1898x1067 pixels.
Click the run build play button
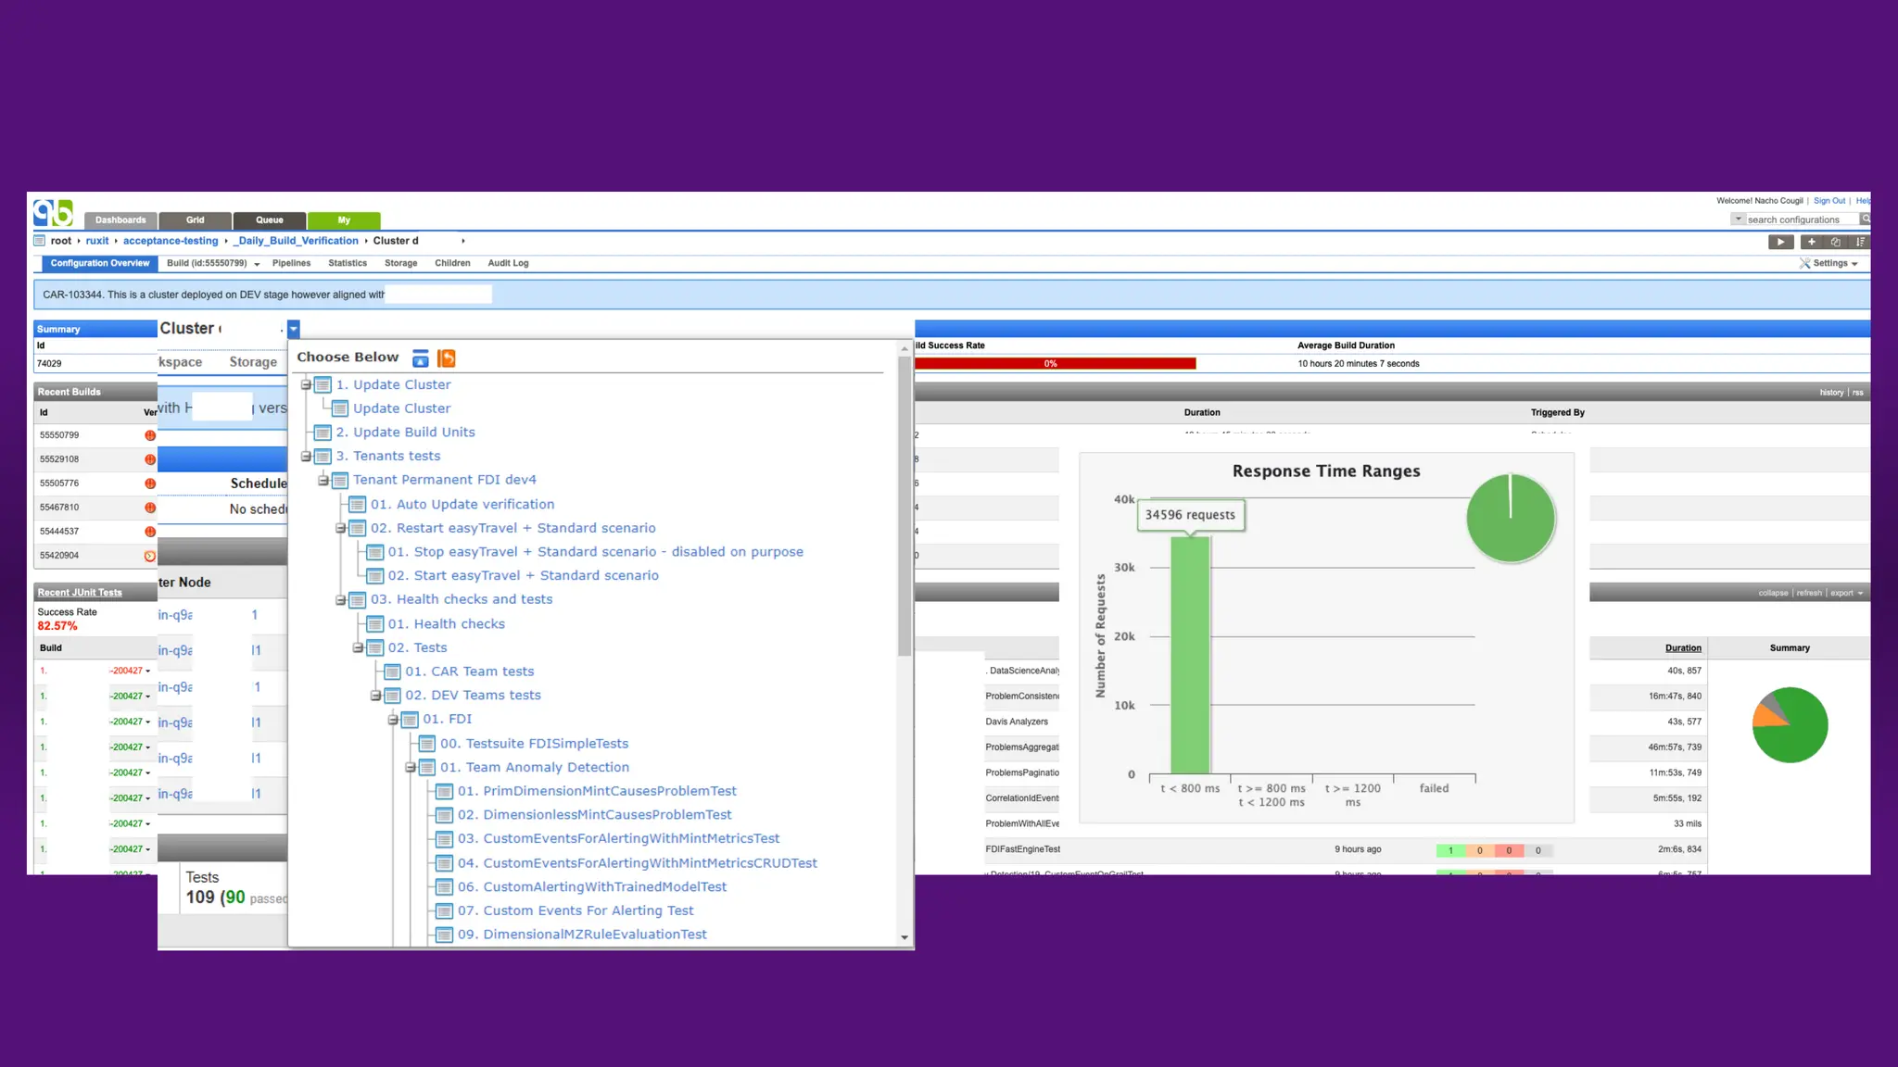1780,242
